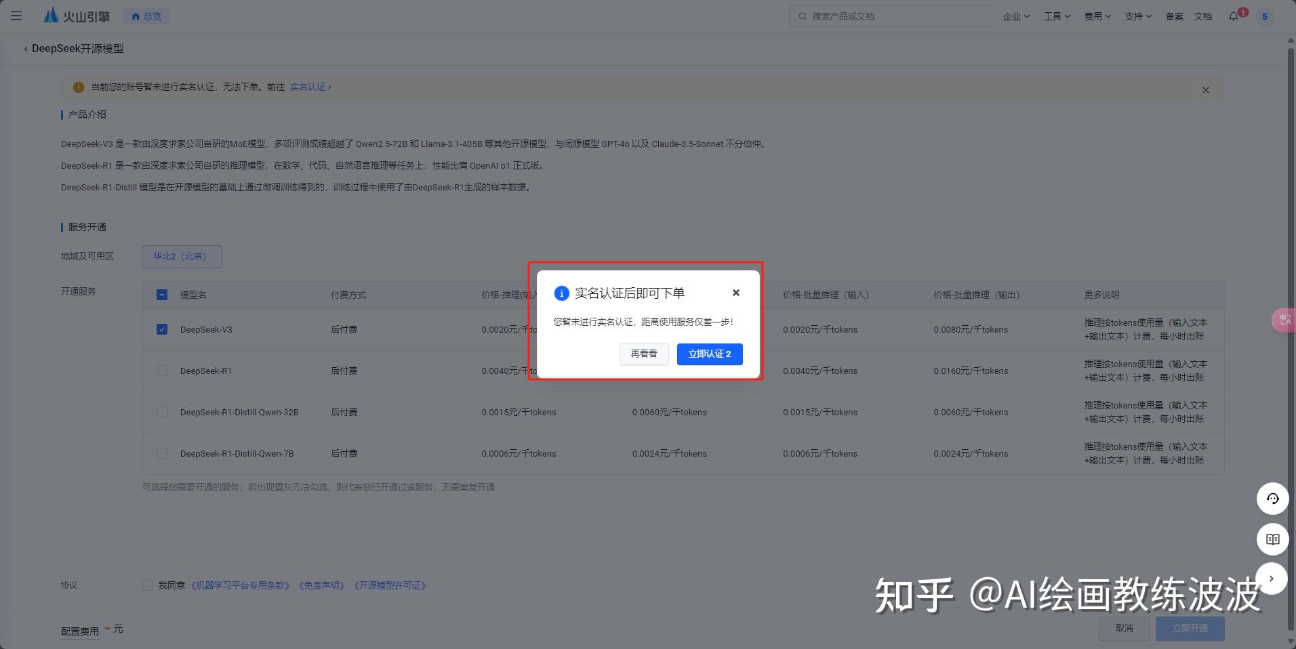The height and width of the screenshot is (649, 1296).
Task: Follow the 实名认证 link in the warning banner
Action: (310, 87)
